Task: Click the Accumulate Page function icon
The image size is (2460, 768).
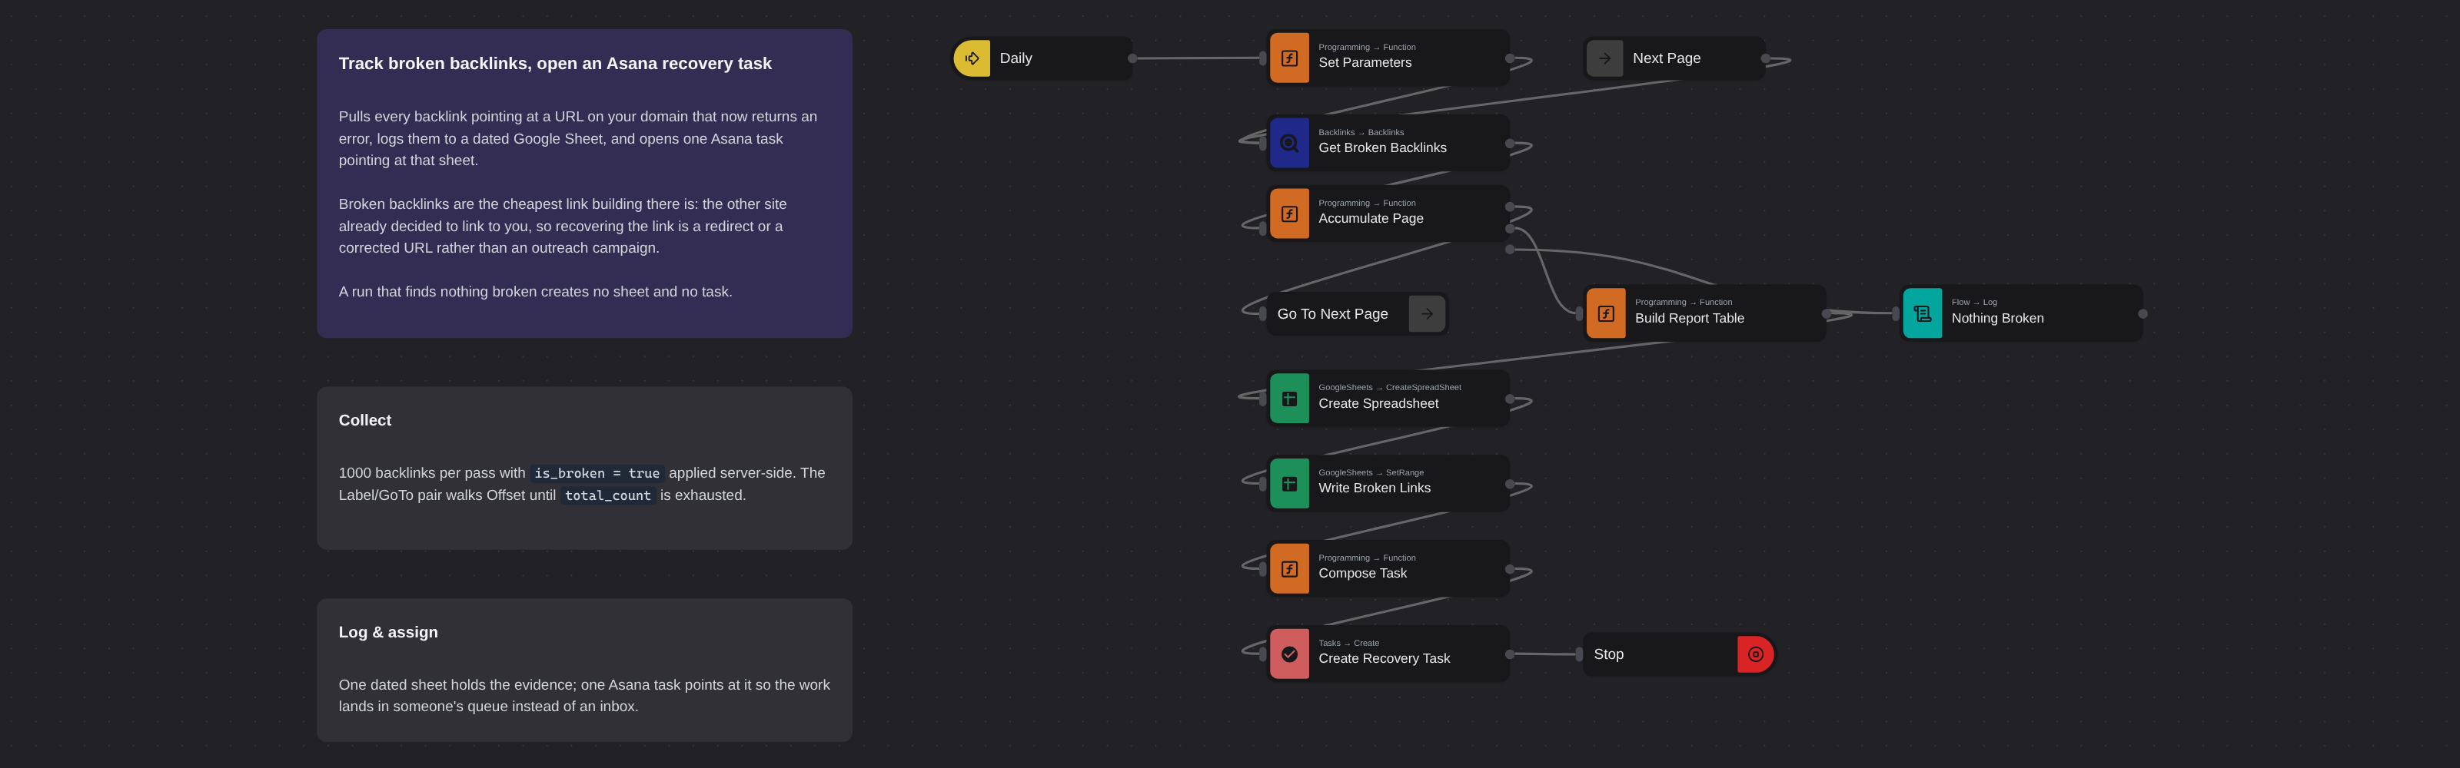Action: (x=1289, y=214)
